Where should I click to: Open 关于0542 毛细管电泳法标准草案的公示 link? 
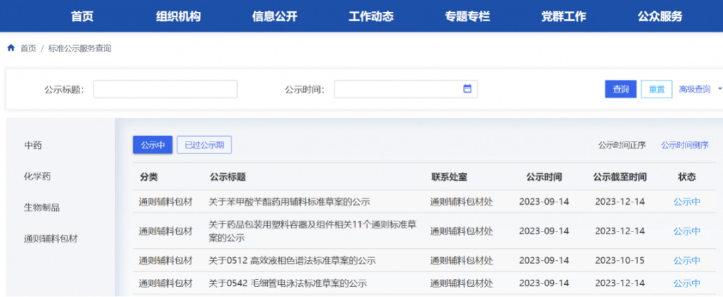(x=292, y=283)
